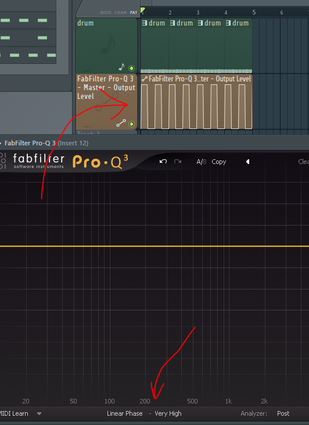Redo change in Pro-Q 3
The height and width of the screenshot is (425, 309).
pyautogui.click(x=178, y=162)
